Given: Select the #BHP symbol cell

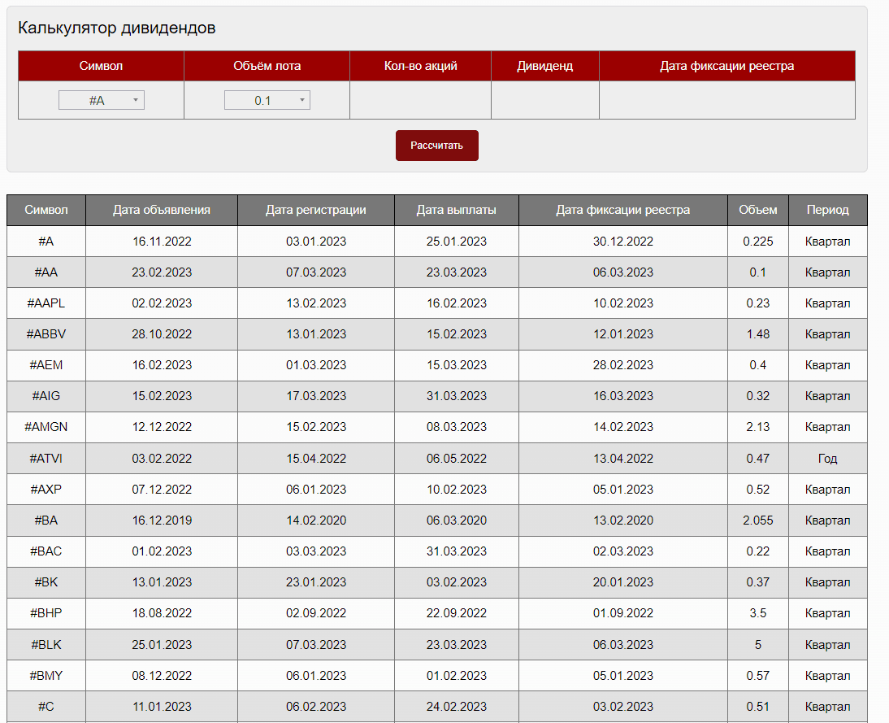Looking at the screenshot, I should pos(46,613).
